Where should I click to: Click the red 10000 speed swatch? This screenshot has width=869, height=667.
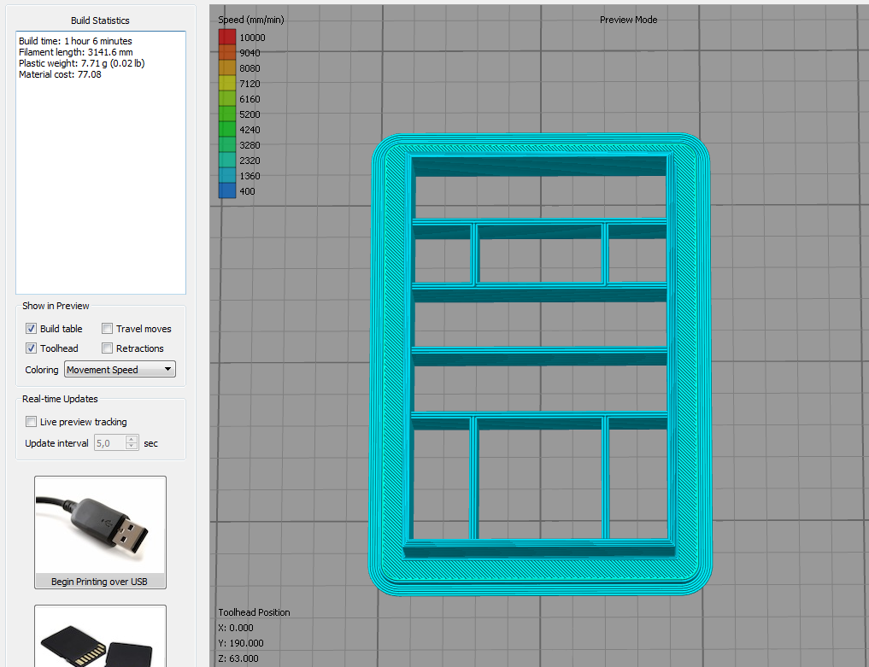226,38
